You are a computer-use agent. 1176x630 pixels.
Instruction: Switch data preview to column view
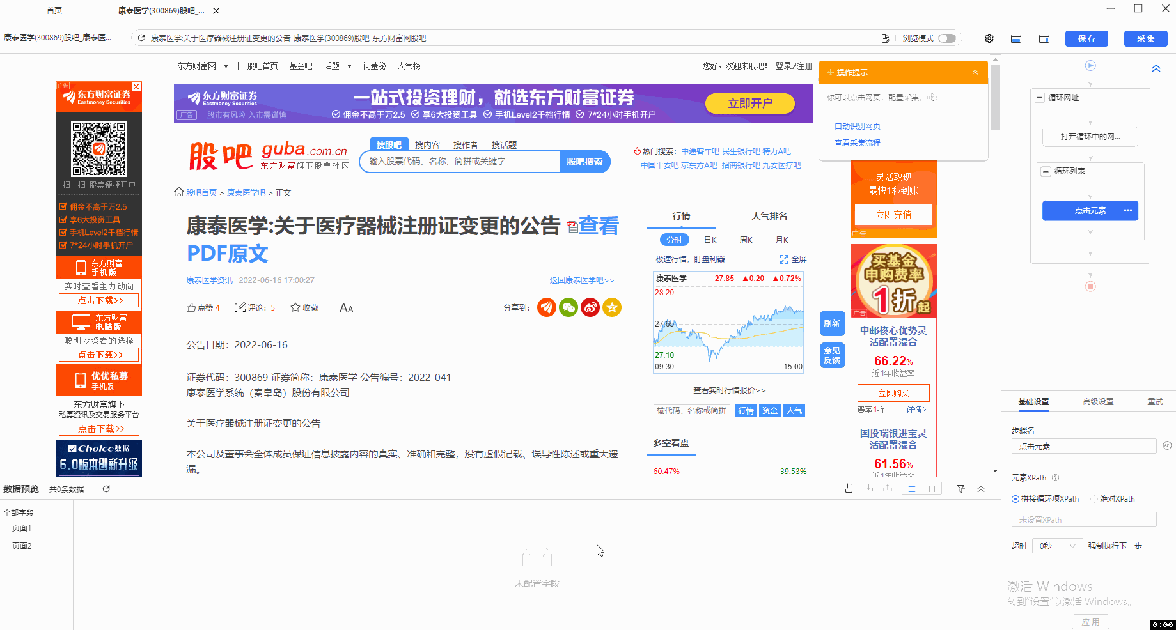[932, 489]
